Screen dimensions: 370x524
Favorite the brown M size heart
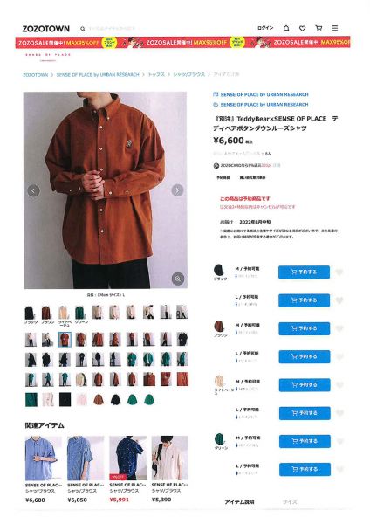[339, 328]
